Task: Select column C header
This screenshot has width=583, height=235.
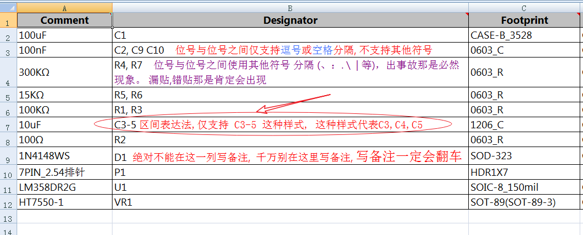Action: 525,8
